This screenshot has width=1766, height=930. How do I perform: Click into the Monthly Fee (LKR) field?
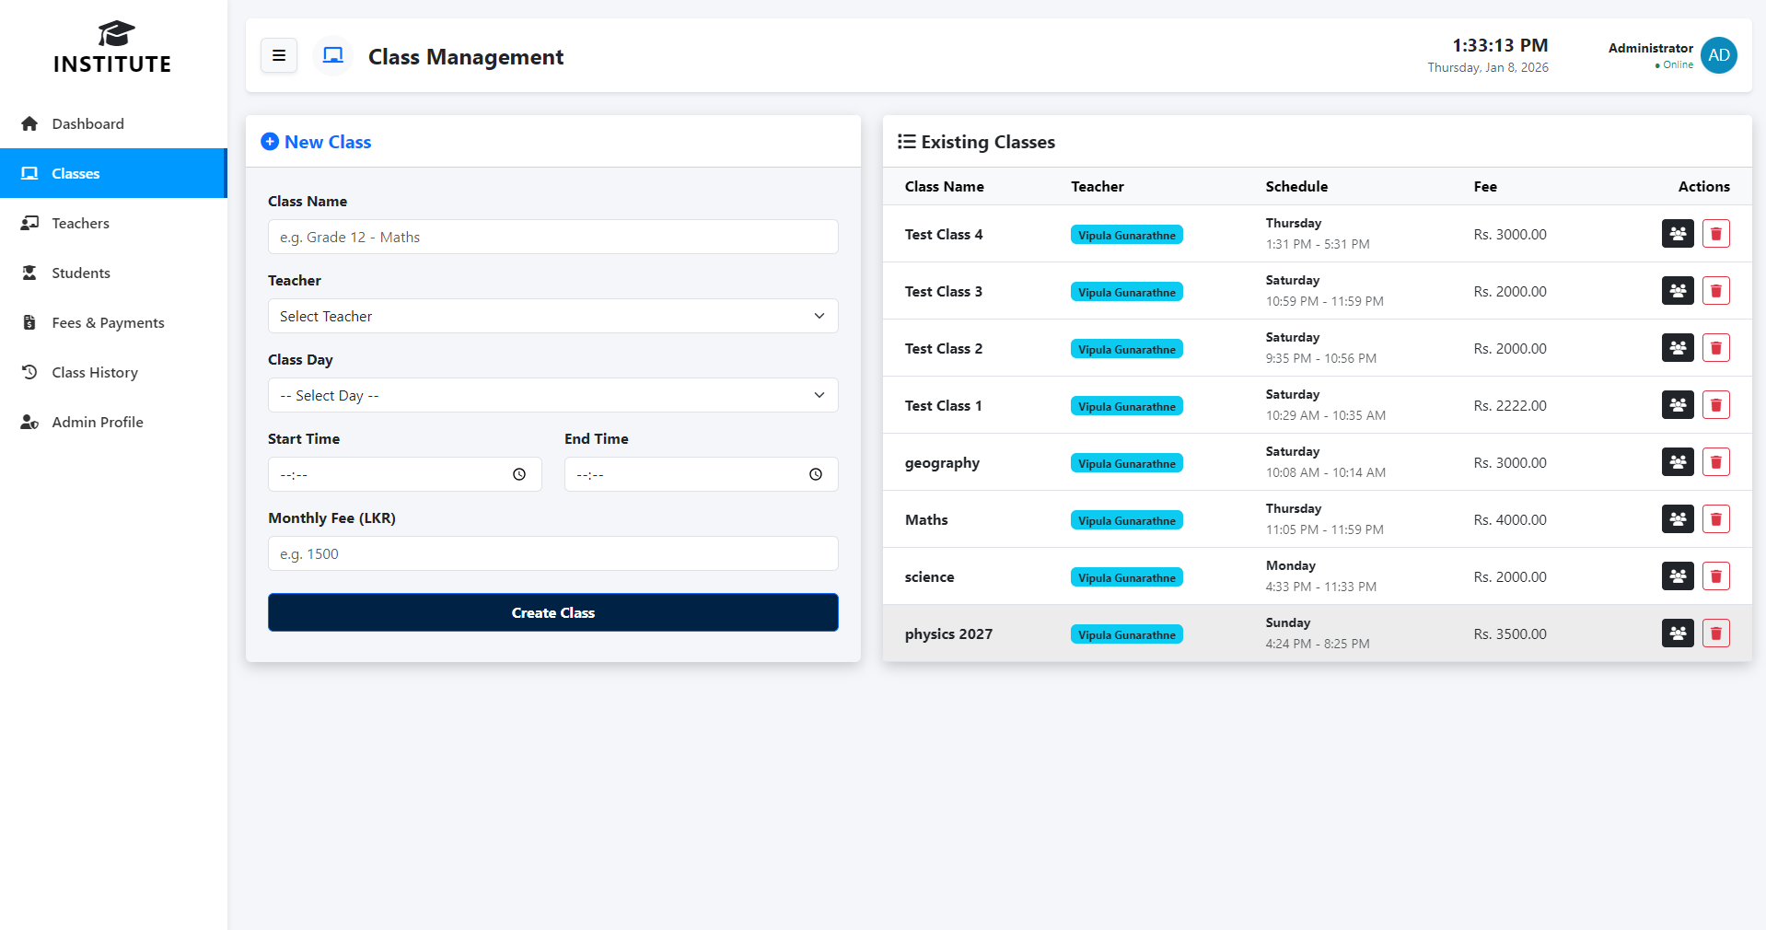pos(552,553)
